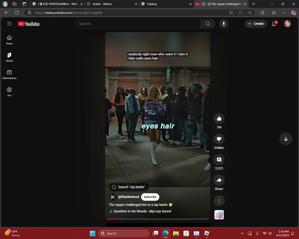299x239 pixels.
Task: Open the YouTube hamburger guide menu
Action: click(9, 24)
